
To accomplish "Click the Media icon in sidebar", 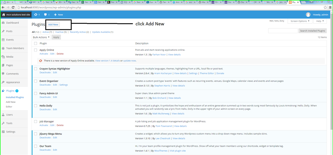I will click(3, 57).
